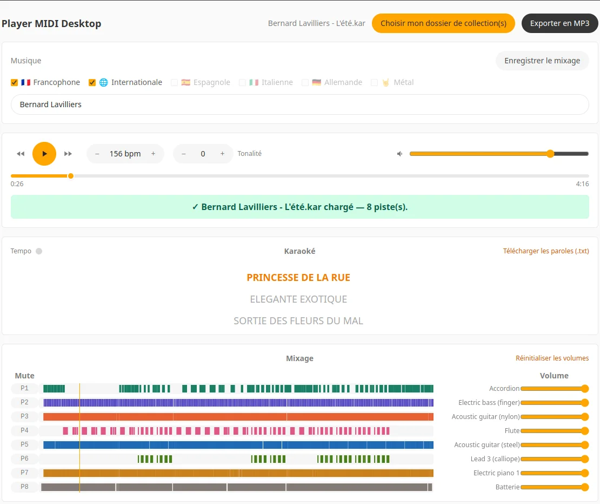Raise the Tonalité with its plus

pyautogui.click(x=222, y=154)
